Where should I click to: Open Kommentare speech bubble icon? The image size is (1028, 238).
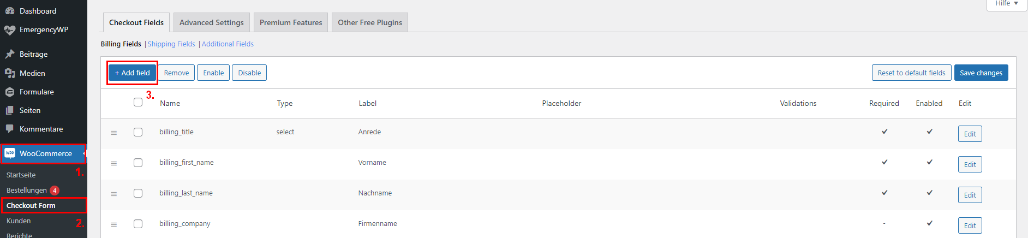[x=10, y=129]
